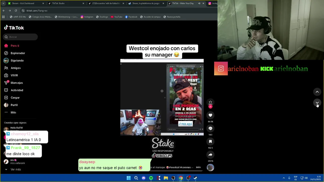Open Steam from the taskbar
This screenshot has height=182, width=324.
[x=195, y=178]
